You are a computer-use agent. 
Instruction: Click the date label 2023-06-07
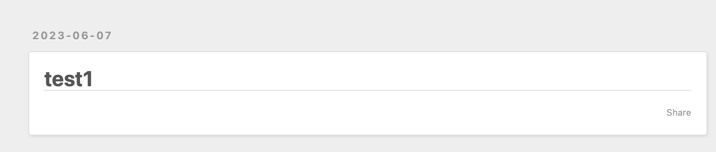point(72,36)
